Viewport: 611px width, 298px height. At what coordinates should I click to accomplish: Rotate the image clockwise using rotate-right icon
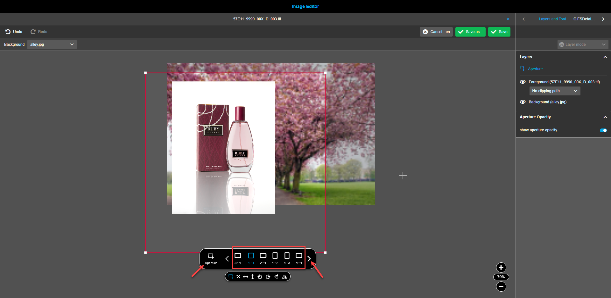(x=268, y=276)
